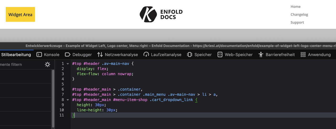Open the Web-Speicher tab
This screenshot has width=336, height=129.
tap(235, 55)
